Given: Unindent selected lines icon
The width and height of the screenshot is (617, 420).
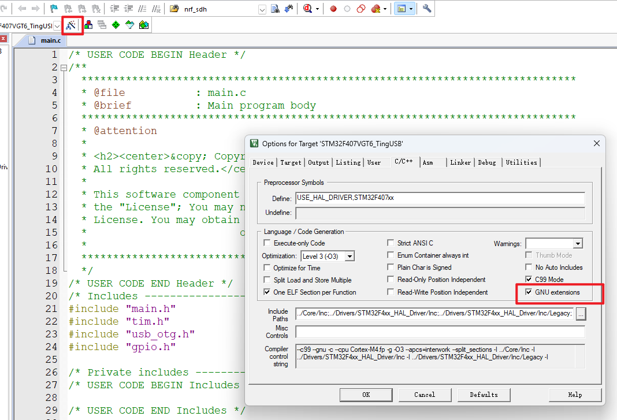Looking at the screenshot, I should (x=128, y=8).
